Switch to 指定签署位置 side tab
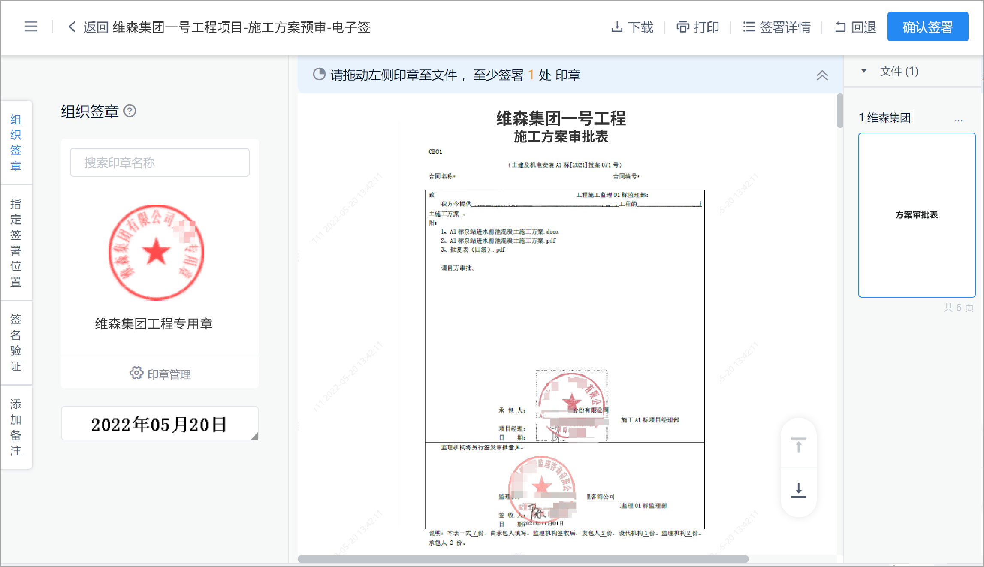The height and width of the screenshot is (567, 984). pyautogui.click(x=16, y=242)
